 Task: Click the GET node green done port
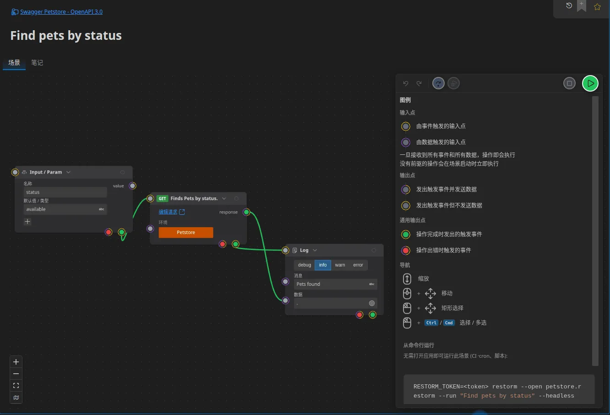click(x=235, y=244)
